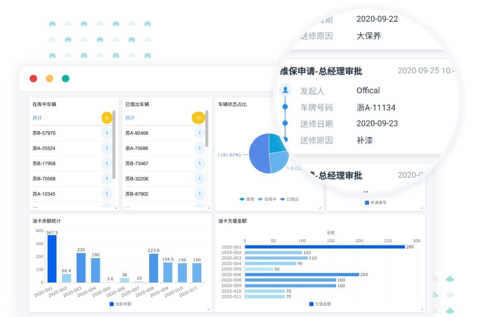
Task: Click the 车辆状态占比 panel title
Action: coord(232,104)
